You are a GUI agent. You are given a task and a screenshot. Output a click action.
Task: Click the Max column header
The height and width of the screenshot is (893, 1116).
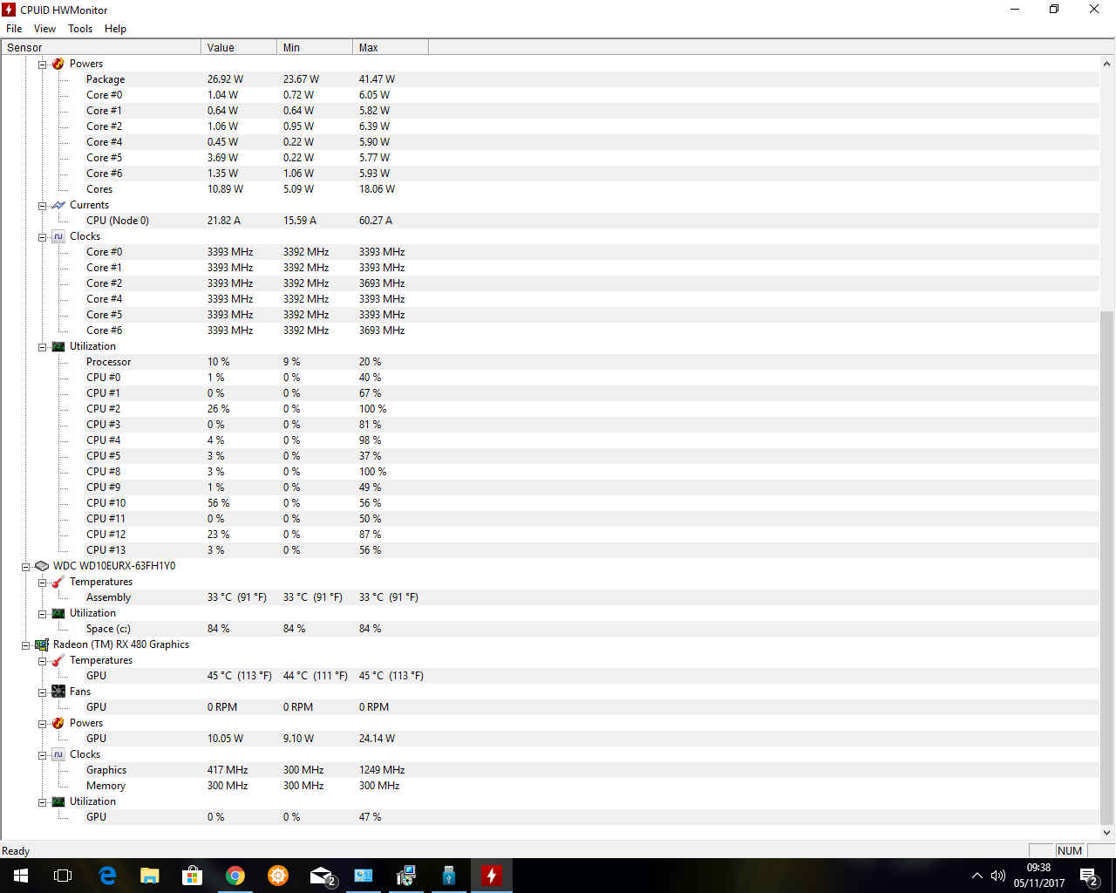click(391, 47)
